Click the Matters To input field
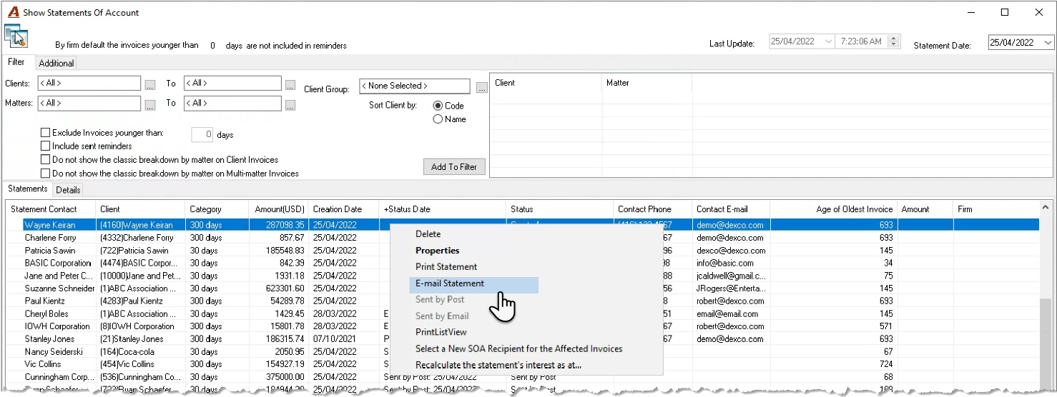 pyautogui.click(x=232, y=104)
